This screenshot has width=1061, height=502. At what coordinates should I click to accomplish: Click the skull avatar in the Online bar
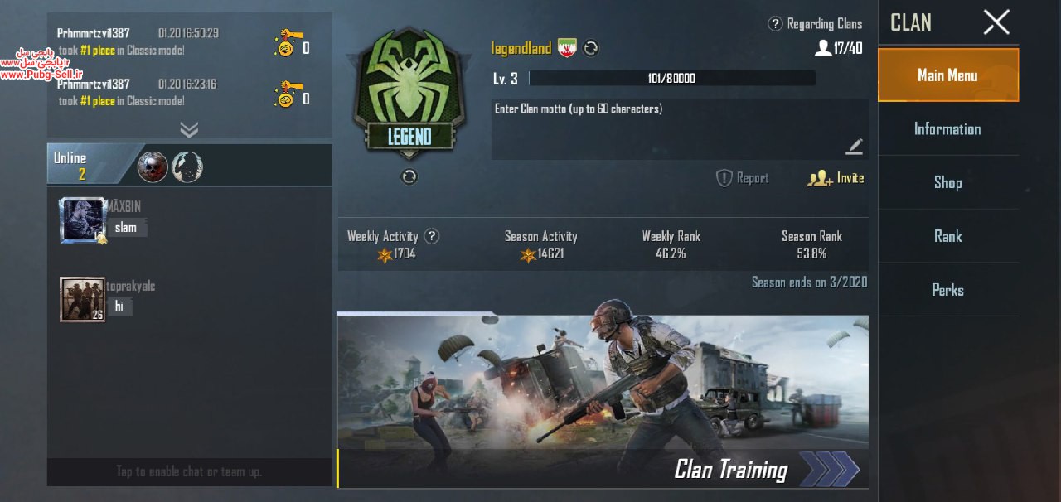click(153, 167)
